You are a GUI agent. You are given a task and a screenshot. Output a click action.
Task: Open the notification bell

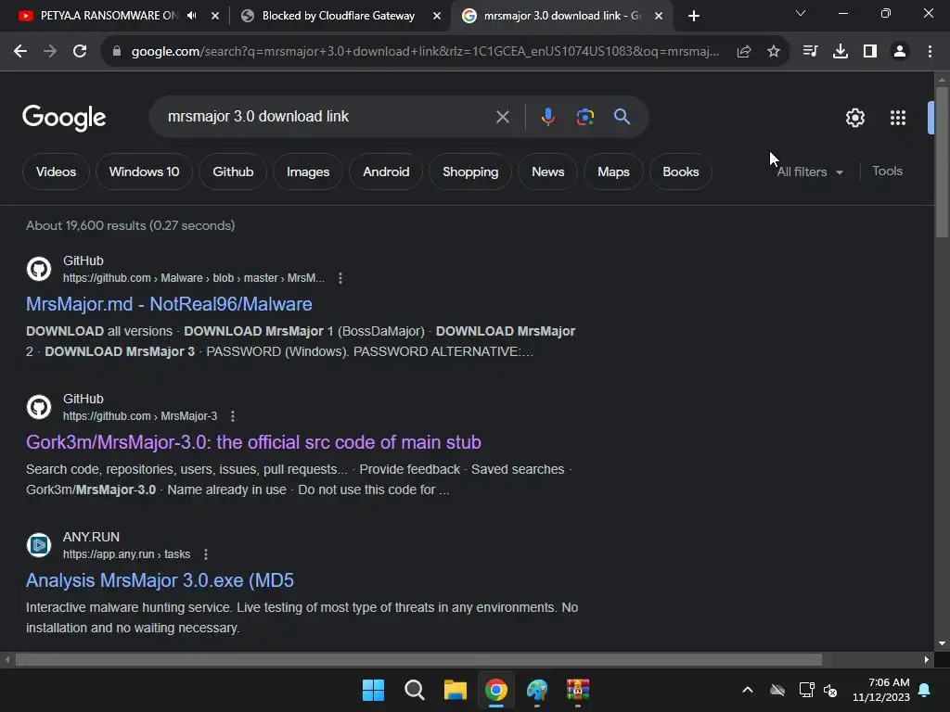pyautogui.click(x=925, y=690)
